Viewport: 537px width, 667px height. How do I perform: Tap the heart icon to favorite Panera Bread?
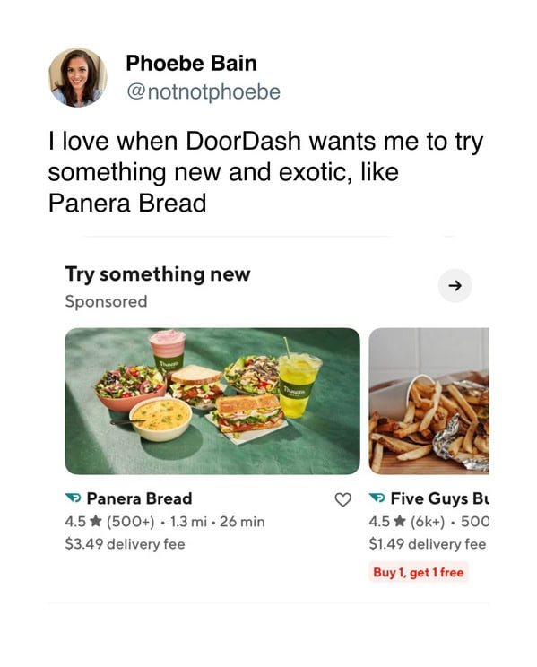point(343,499)
